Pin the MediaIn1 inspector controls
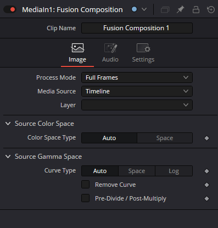Image resolution: width=218 pixels, height=228 pixels. (180, 9)
